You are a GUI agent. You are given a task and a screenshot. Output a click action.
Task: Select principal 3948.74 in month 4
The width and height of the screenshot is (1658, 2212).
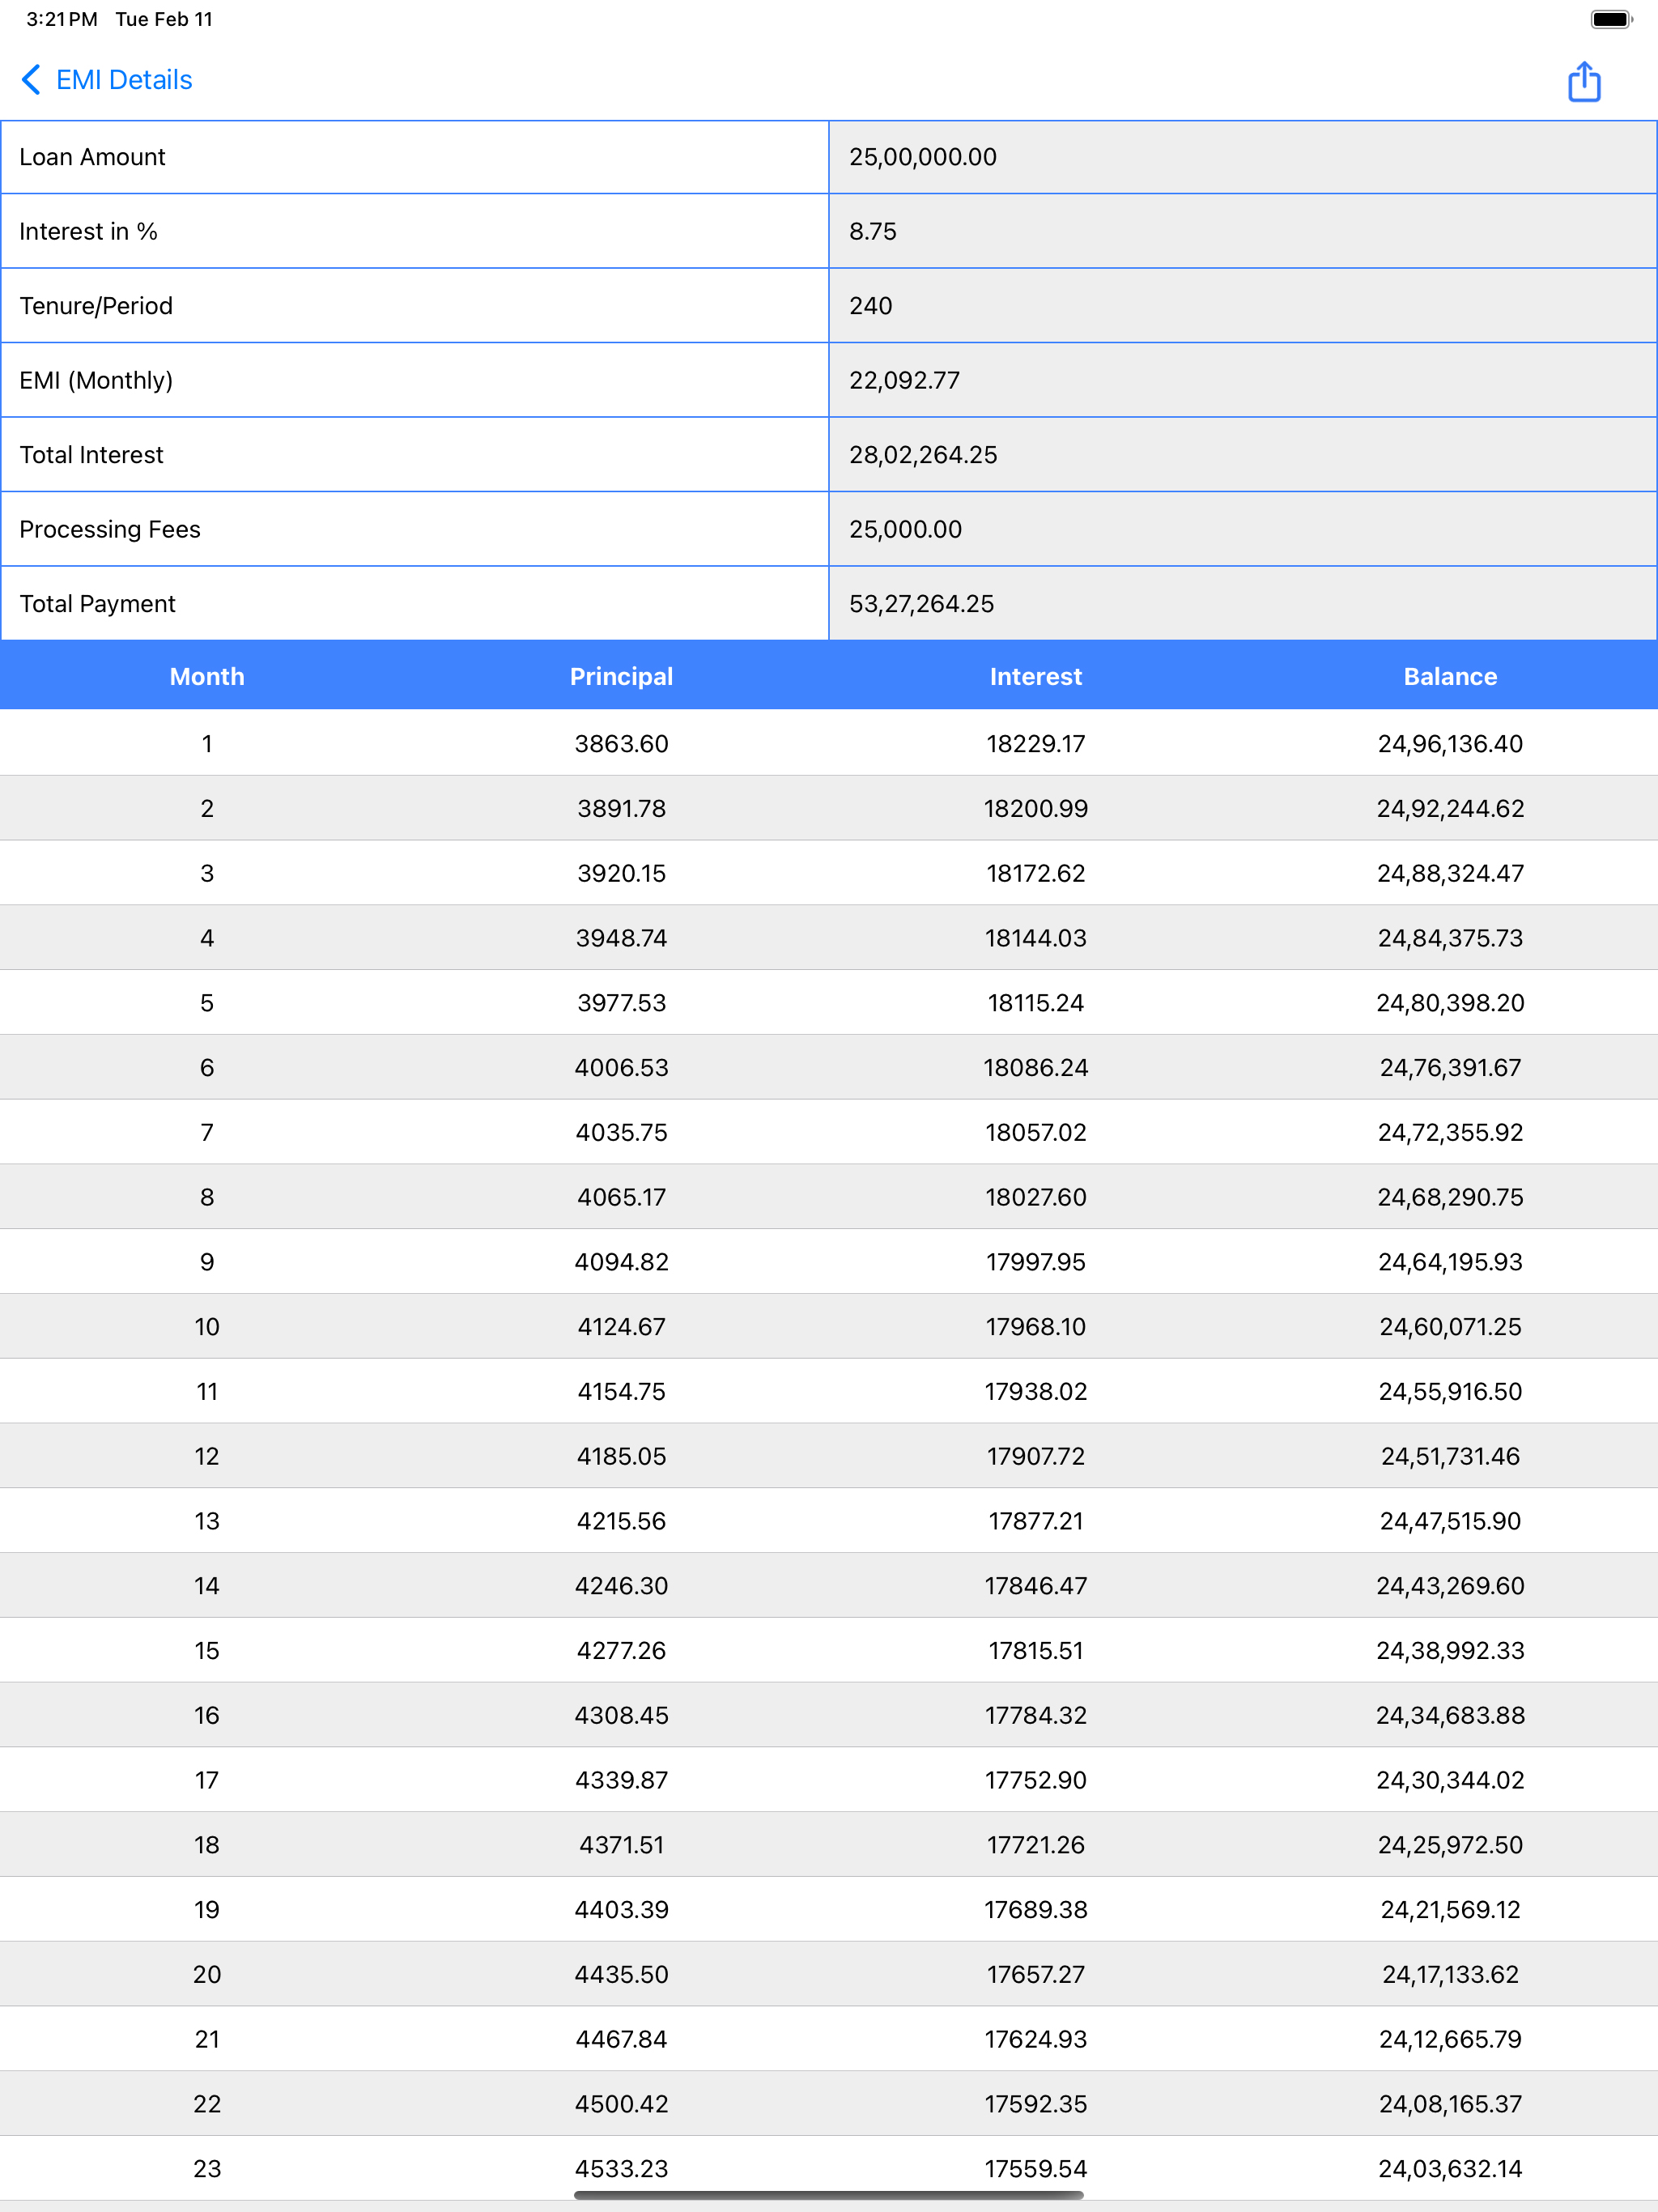pos(621,938)
